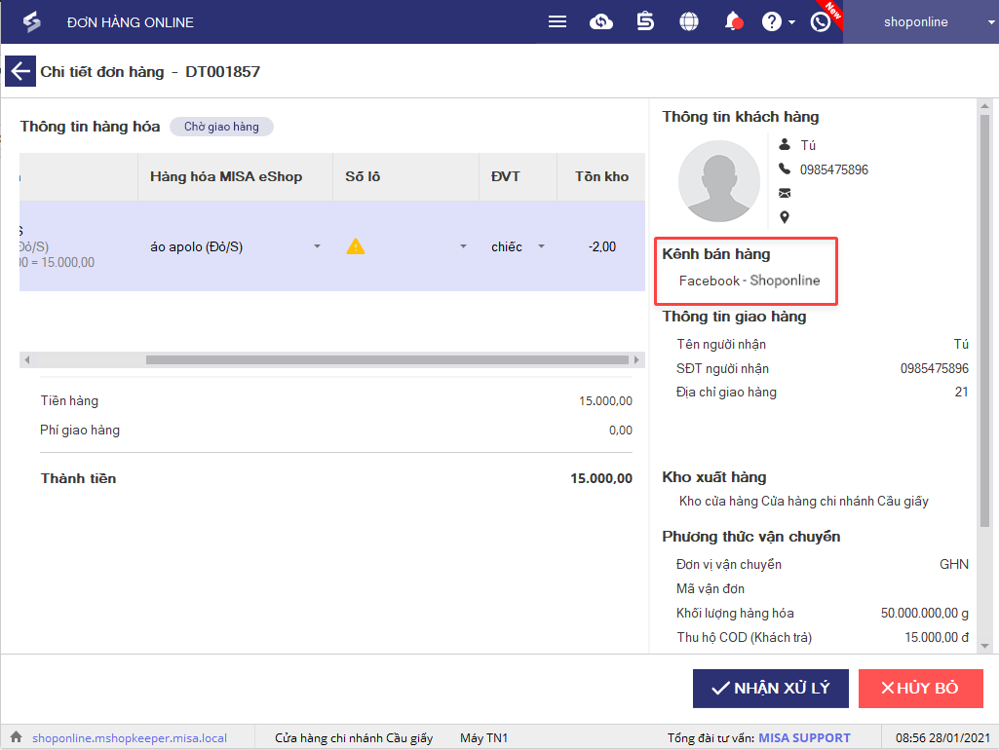This screenshot has width=999, height=750.
Task: Click the Địa chỉ giao hàng value 21
Action: pos(961,393)
